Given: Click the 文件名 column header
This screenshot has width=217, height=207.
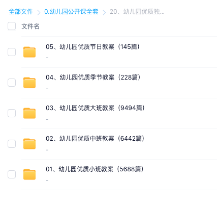Looking at the screenshot, I should (30, 27).
